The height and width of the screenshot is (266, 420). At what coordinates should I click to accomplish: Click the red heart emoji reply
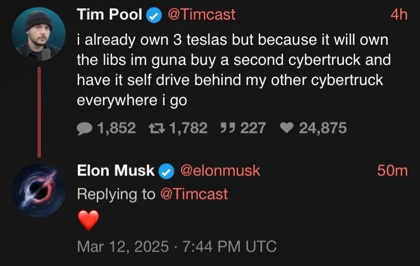pyautogui.click(x=87, y=221)
